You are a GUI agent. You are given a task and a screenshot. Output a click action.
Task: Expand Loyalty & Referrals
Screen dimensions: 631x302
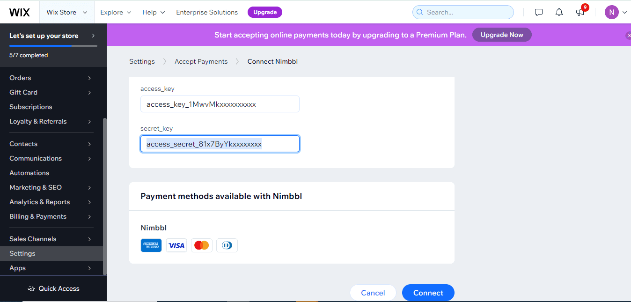click(x=51, y=121)
